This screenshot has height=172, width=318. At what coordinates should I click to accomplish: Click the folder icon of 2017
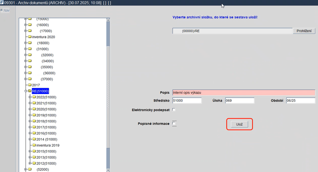pos(30,85)
